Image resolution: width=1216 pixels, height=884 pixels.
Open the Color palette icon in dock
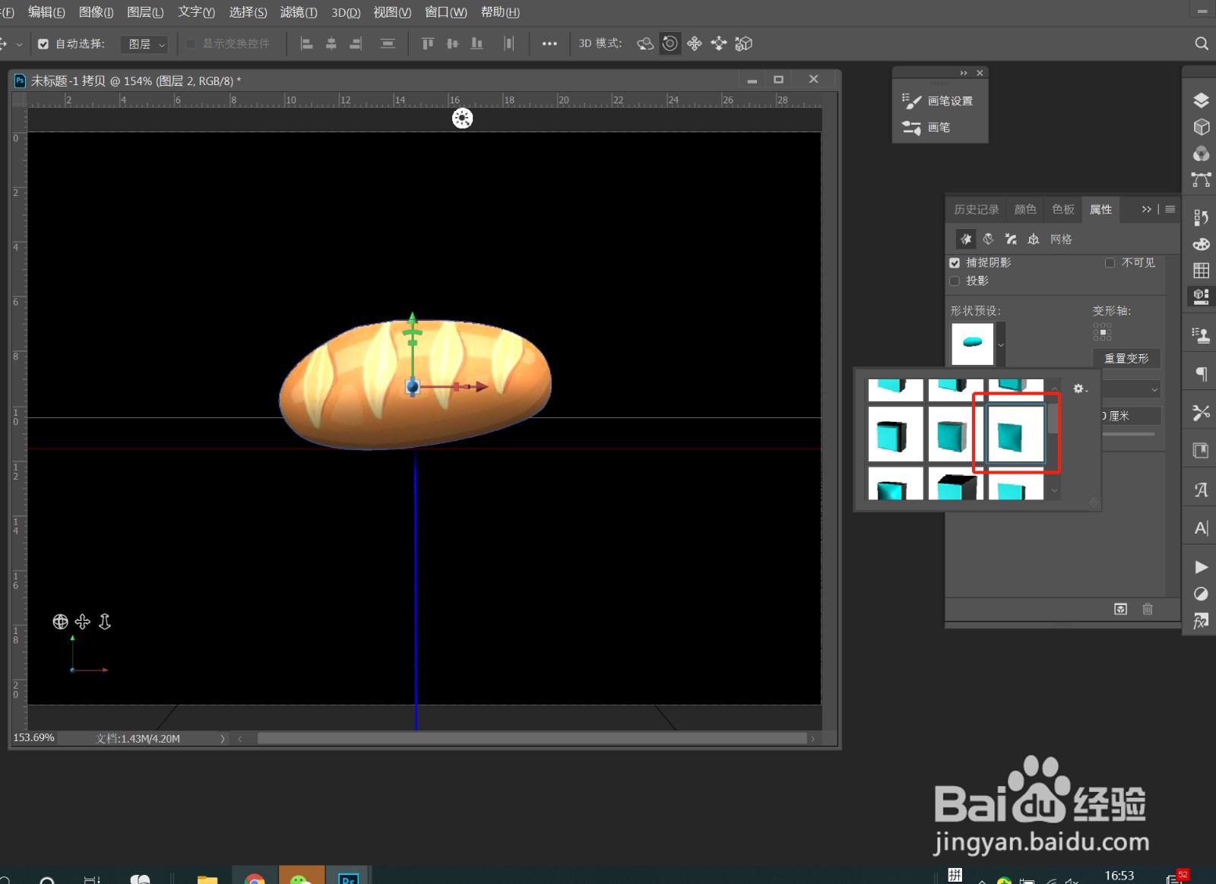[x=1201, y=244]
